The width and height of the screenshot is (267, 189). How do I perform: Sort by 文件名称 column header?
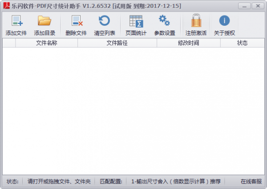pos(46,43)
